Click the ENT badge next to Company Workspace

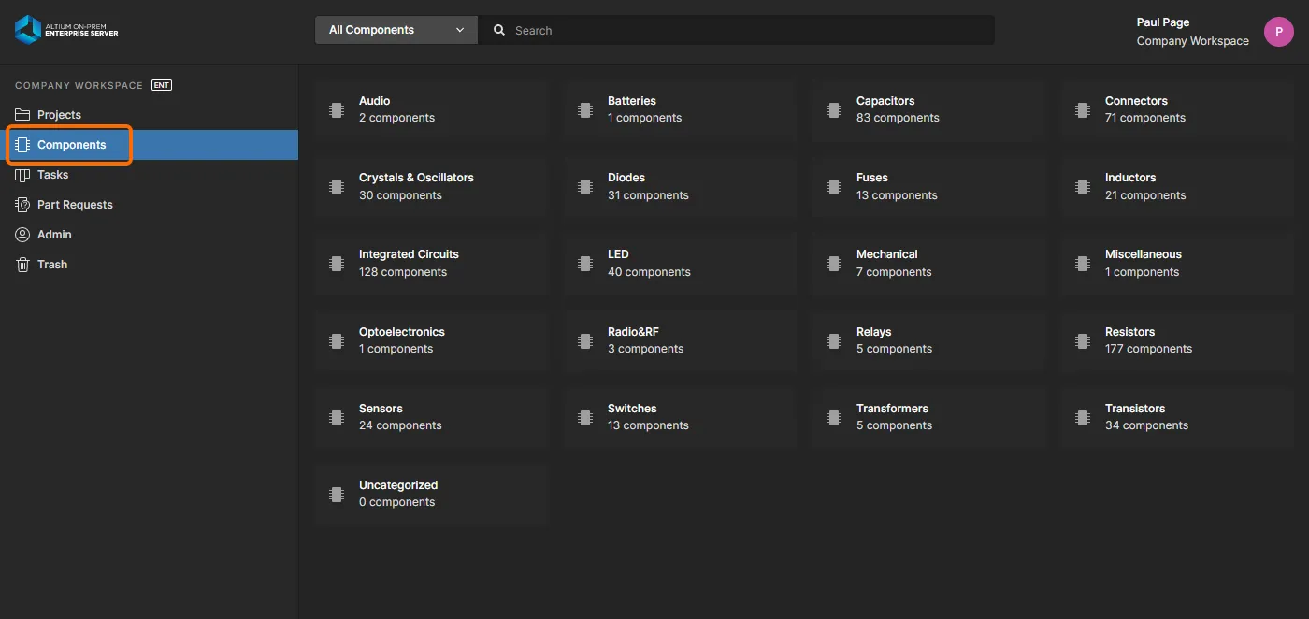pyautogui.click(x=162, y=85)
